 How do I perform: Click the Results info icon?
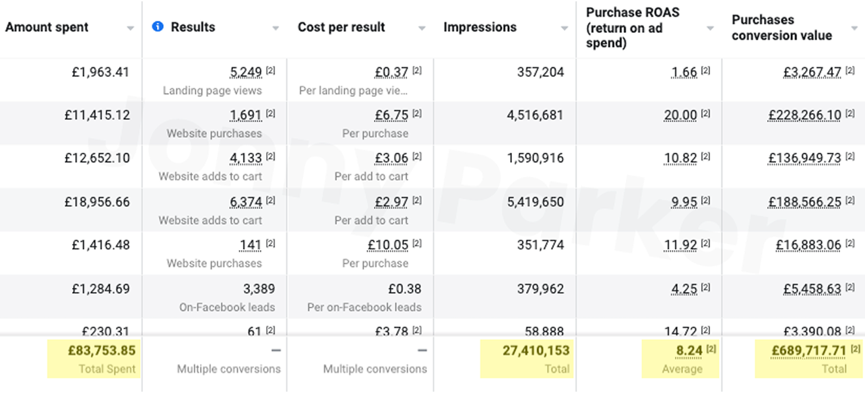[x=158, y=27]
